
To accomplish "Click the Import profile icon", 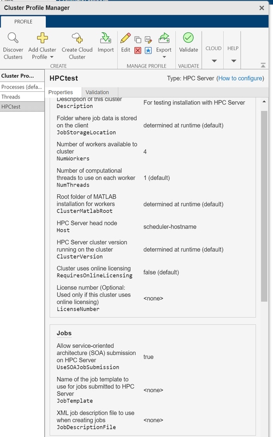I will (x=105, y=38).
